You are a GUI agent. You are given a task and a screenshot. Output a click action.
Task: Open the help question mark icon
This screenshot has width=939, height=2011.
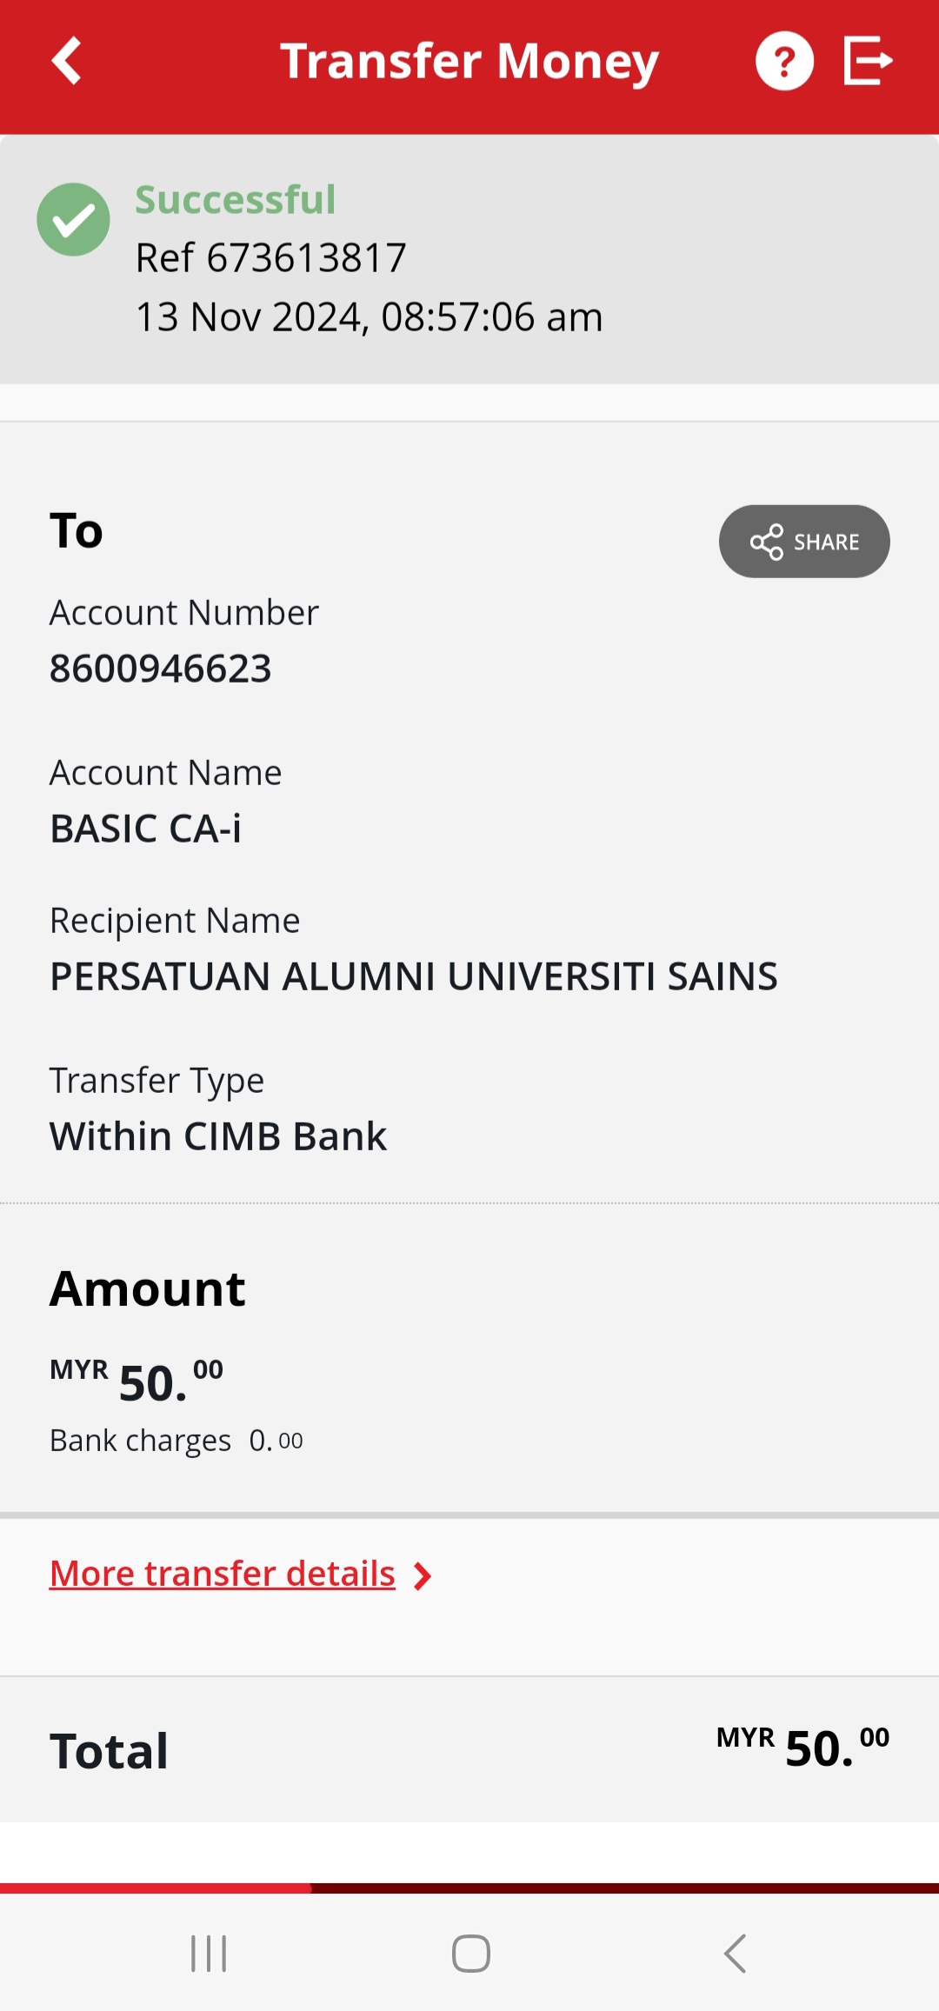point(784,61)
